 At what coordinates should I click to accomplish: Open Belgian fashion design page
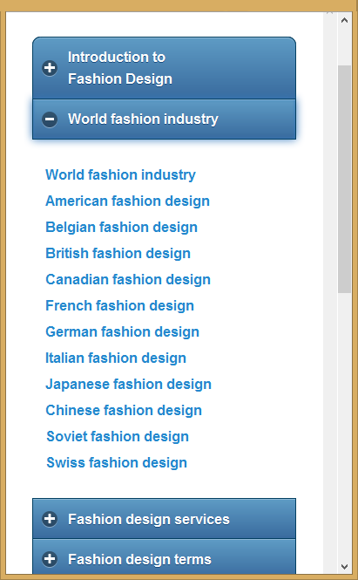tap(122, 228)
